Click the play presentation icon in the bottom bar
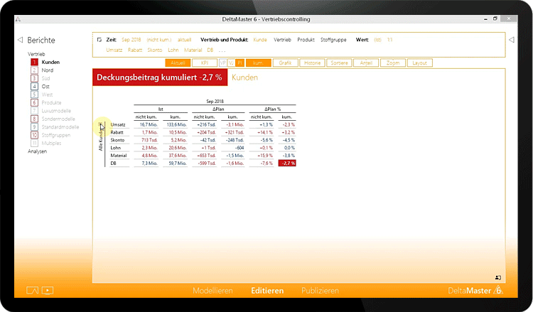 tap(48, 291)
